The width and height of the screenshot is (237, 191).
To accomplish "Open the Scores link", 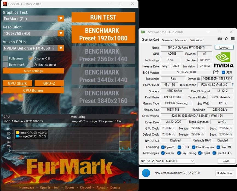I will [x=70, y=187].
